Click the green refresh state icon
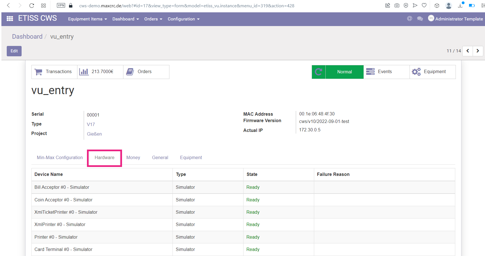 [x=319, y=72]
